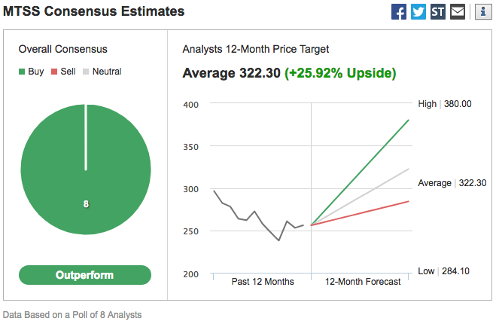Image resolution: width=496 pixels, height=327 pixels.
Task: Click the Average 322.30 chart label
Action: [452, 183]
